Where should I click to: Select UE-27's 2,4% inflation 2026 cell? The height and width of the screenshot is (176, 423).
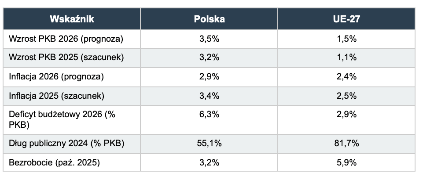point(346,76)
